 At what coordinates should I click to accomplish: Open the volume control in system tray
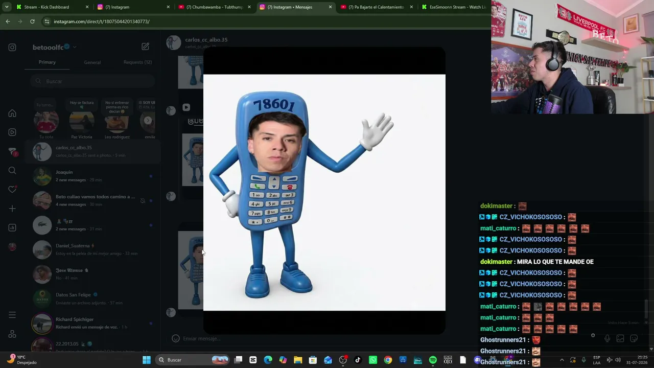tap(618, 360)
